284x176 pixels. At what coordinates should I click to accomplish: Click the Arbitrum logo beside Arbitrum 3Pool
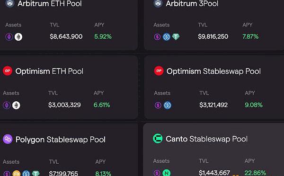[158, 3]
